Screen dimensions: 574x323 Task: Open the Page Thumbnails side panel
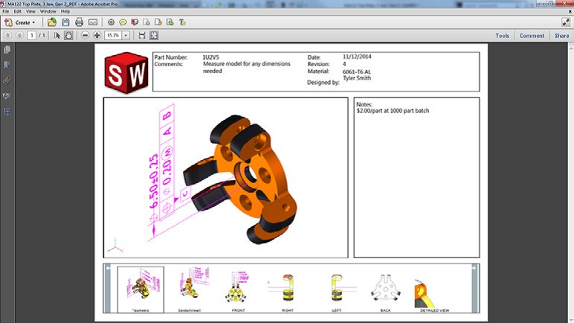coord(7,50)
